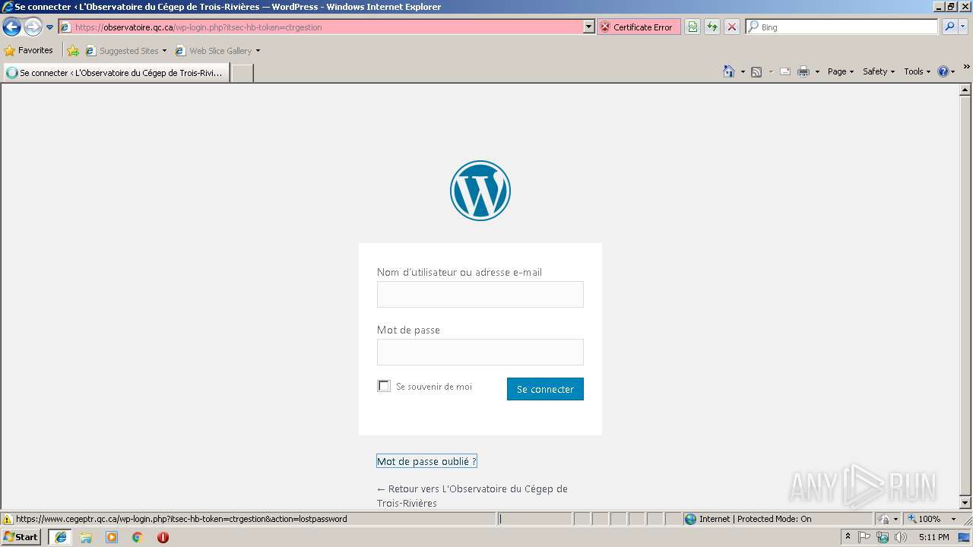Screen dimensions: 973x547
Task: Click the Show desktop button
Action: (964, 537)
